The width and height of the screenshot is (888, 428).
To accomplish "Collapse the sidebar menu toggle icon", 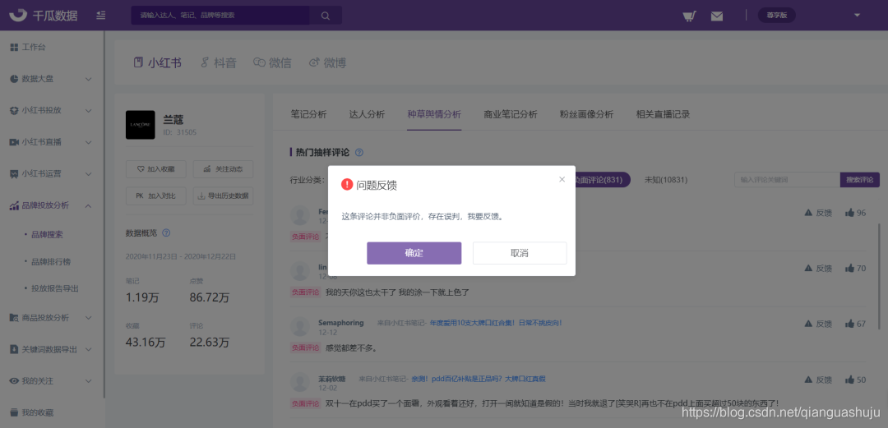I will (x=101, y=16).
